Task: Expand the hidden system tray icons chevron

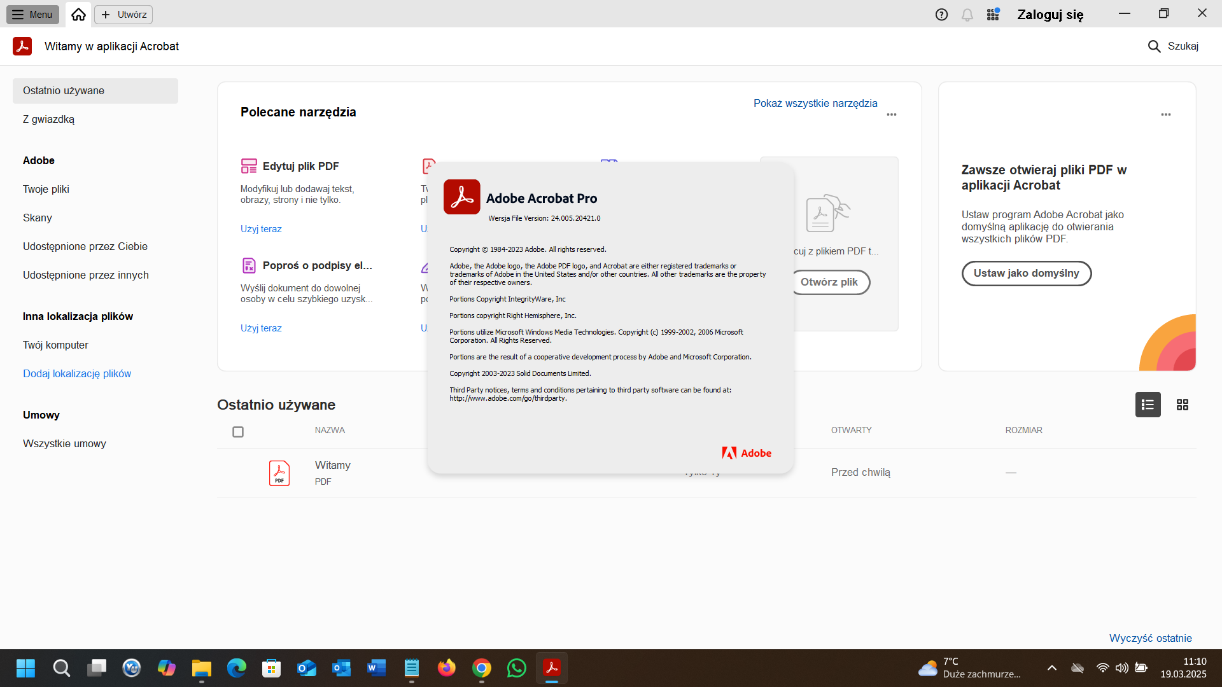Action: 1052,668
